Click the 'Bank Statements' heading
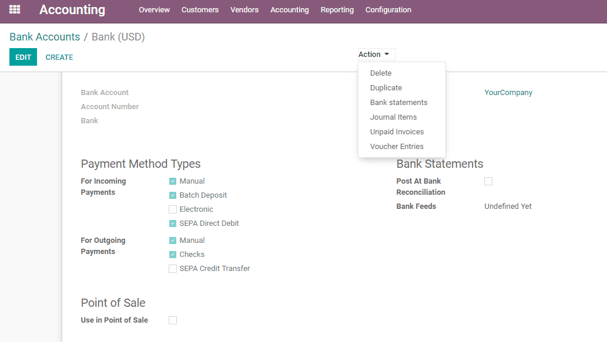 pos(440,164)
